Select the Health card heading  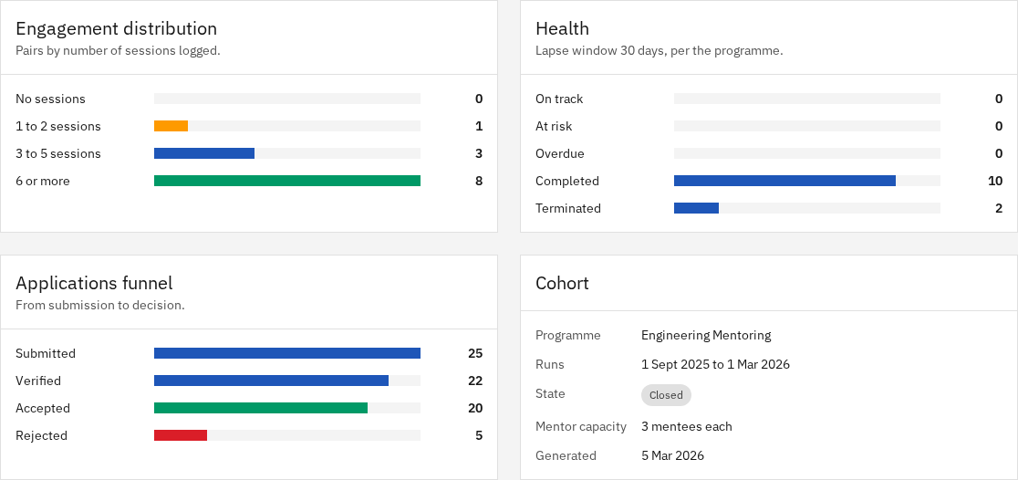562,28
